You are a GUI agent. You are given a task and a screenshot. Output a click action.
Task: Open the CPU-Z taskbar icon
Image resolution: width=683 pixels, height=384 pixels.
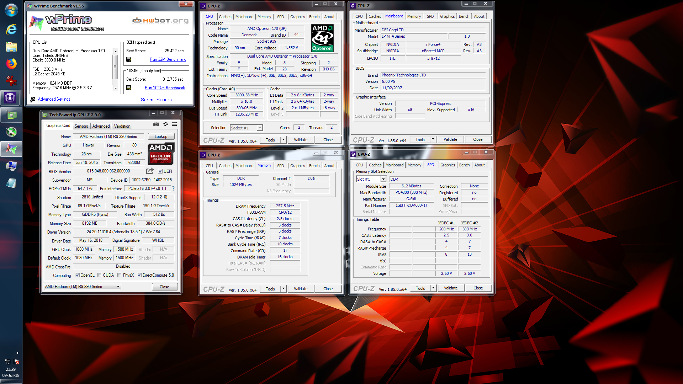point(10,97)
